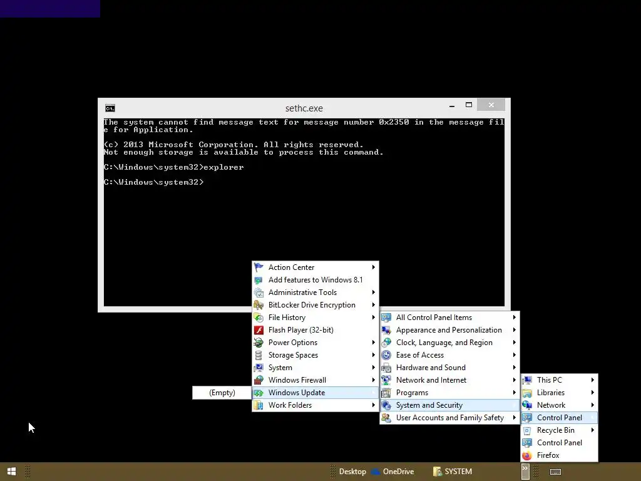The height and width of the screenshot is (481, 641).
Task: Click the Administrative Tools icon
Action: point(259,292)
